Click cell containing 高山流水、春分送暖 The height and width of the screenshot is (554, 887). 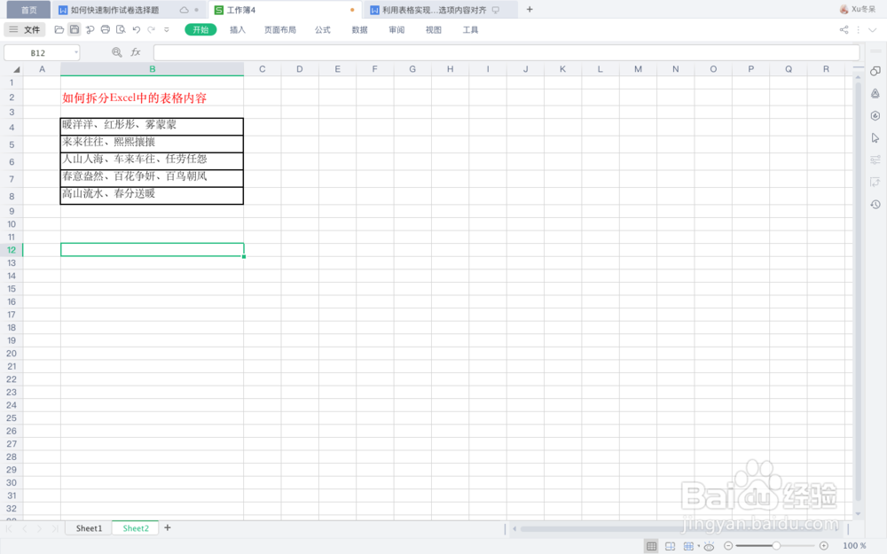[152, 196]
